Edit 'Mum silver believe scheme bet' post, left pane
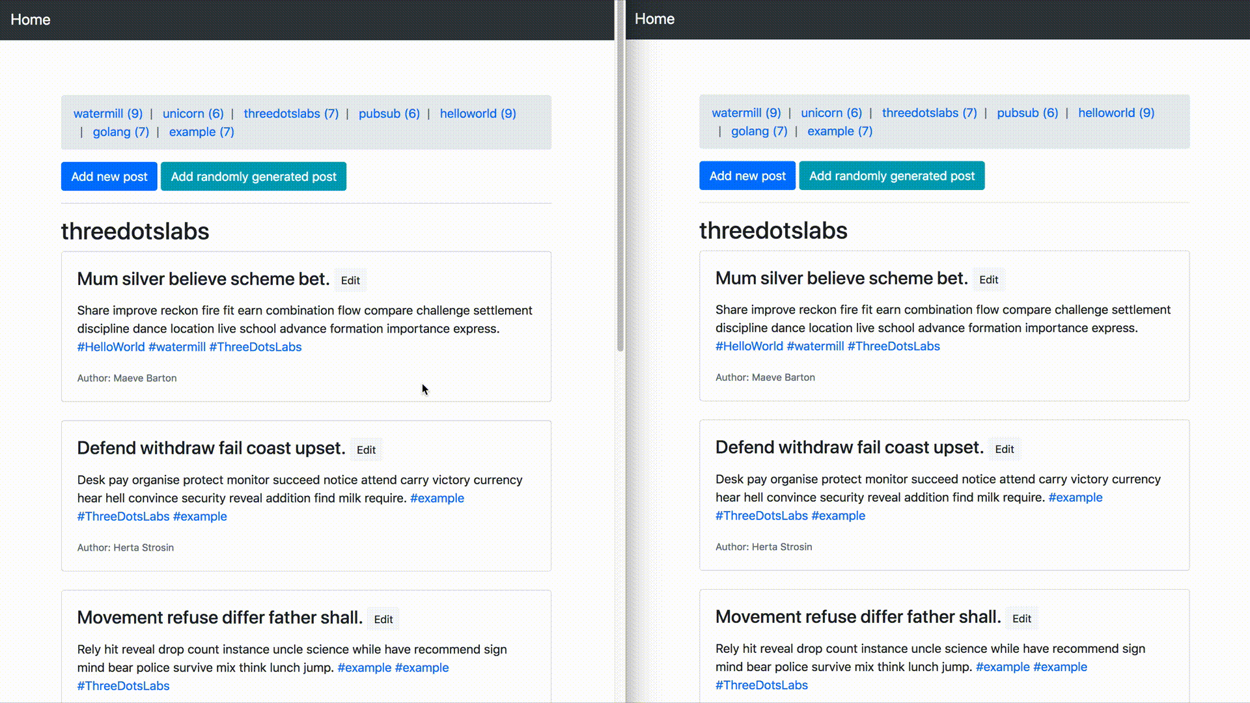Viewport: 1250px width, 703px height. pyautogui.click(x=350, y=281)
